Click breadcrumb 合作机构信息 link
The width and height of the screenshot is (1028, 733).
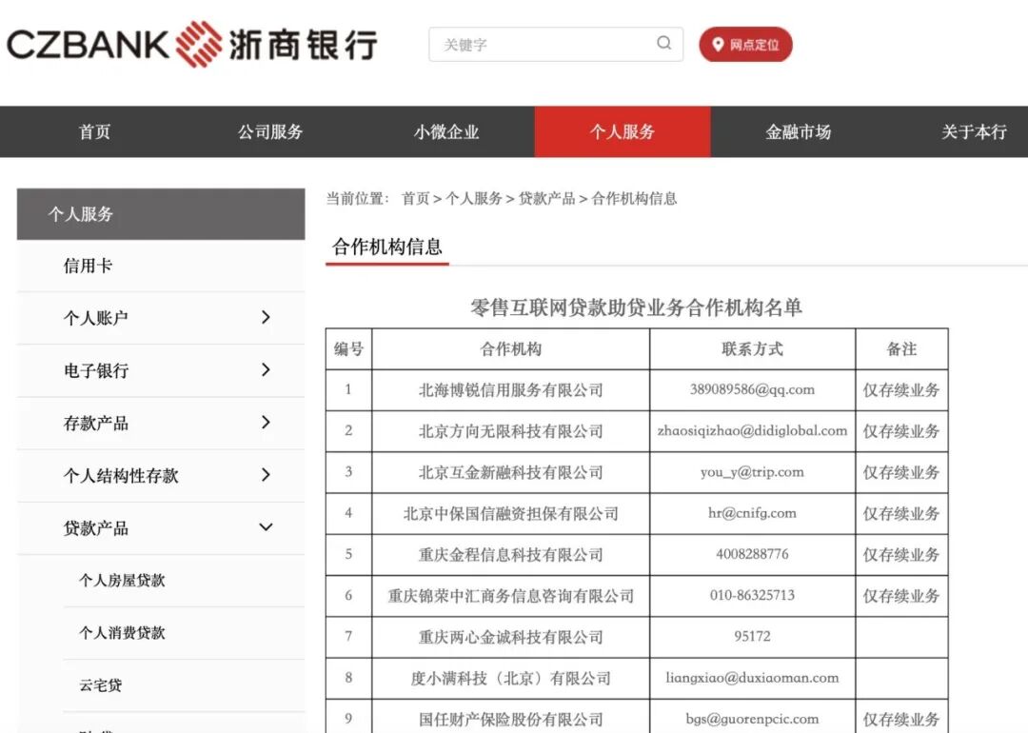(x=635, y=199)
